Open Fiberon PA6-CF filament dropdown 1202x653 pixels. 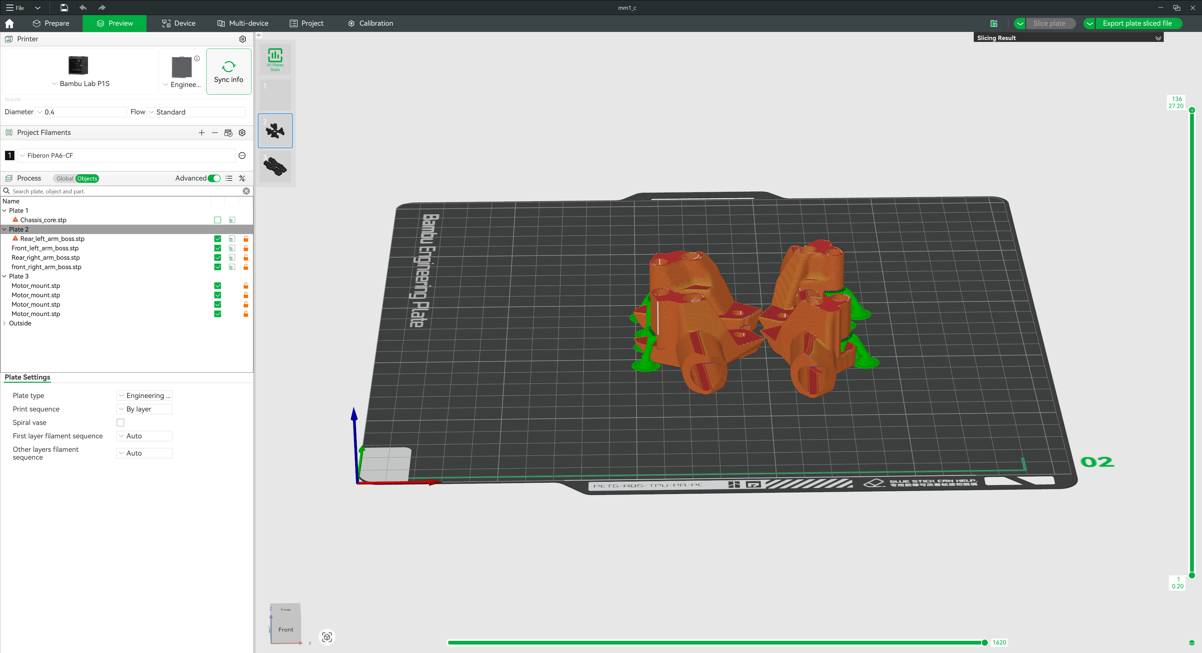pos(126,156)
